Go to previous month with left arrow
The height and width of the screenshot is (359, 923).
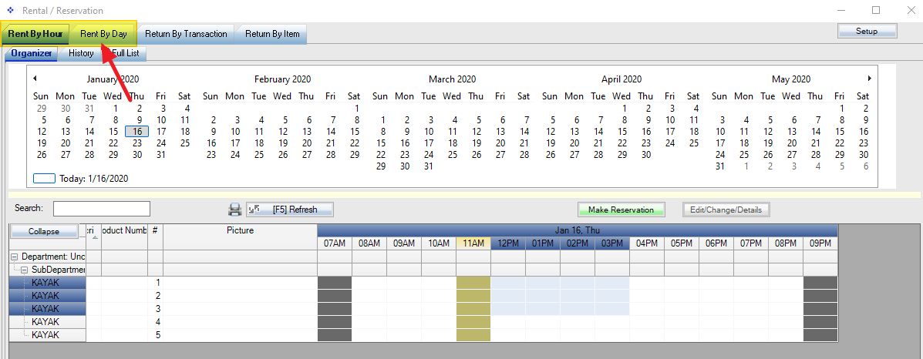(x=35, y=79)
